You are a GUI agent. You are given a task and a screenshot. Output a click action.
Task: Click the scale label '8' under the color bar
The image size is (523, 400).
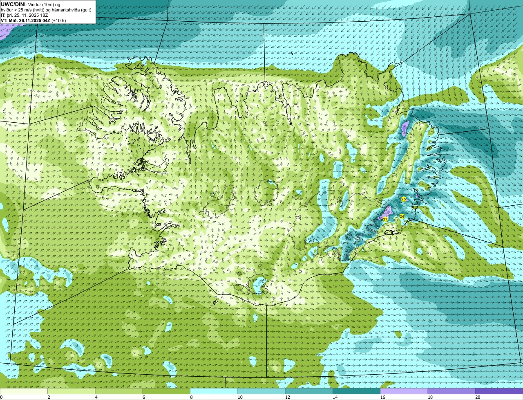[x=192, y=397]
